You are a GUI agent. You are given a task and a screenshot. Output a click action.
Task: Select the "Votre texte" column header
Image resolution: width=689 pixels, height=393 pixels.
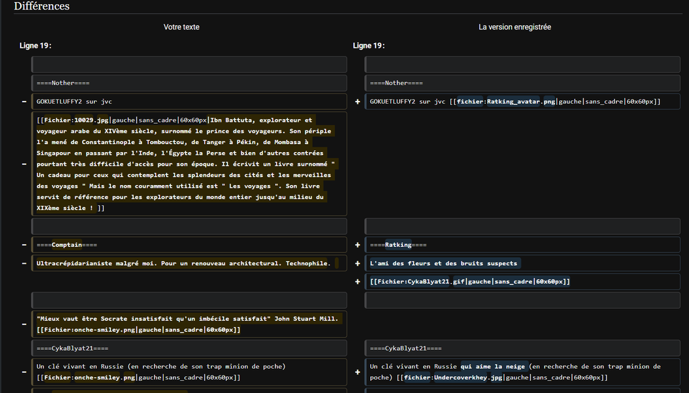point(182,27)
